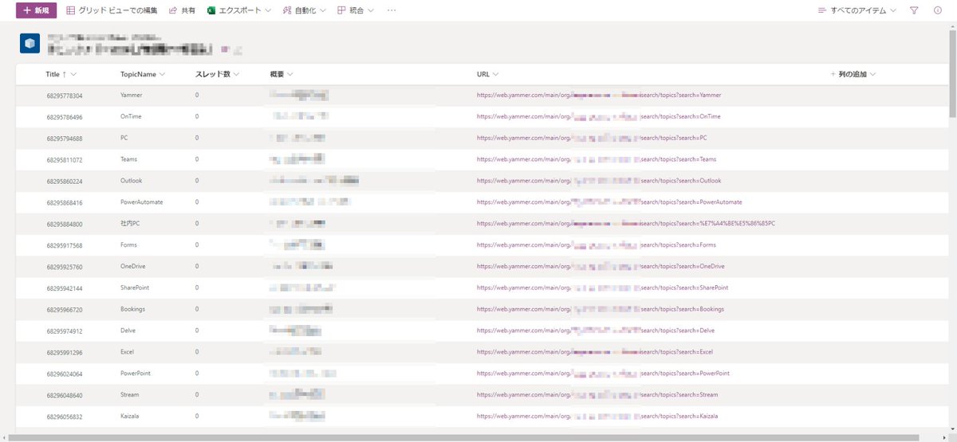Click the blue list icon in header
Screen dimensions: 957x442
[30, 44]
